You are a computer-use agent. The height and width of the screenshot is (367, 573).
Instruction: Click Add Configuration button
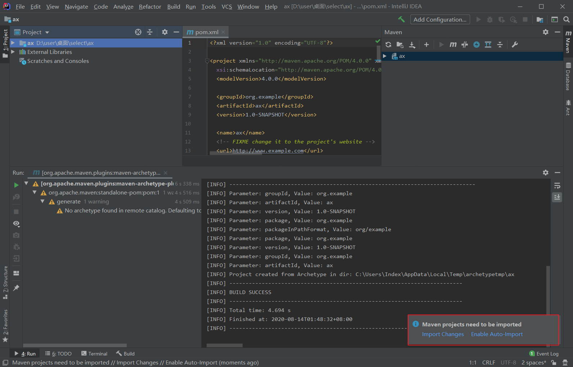click(440, 19)
